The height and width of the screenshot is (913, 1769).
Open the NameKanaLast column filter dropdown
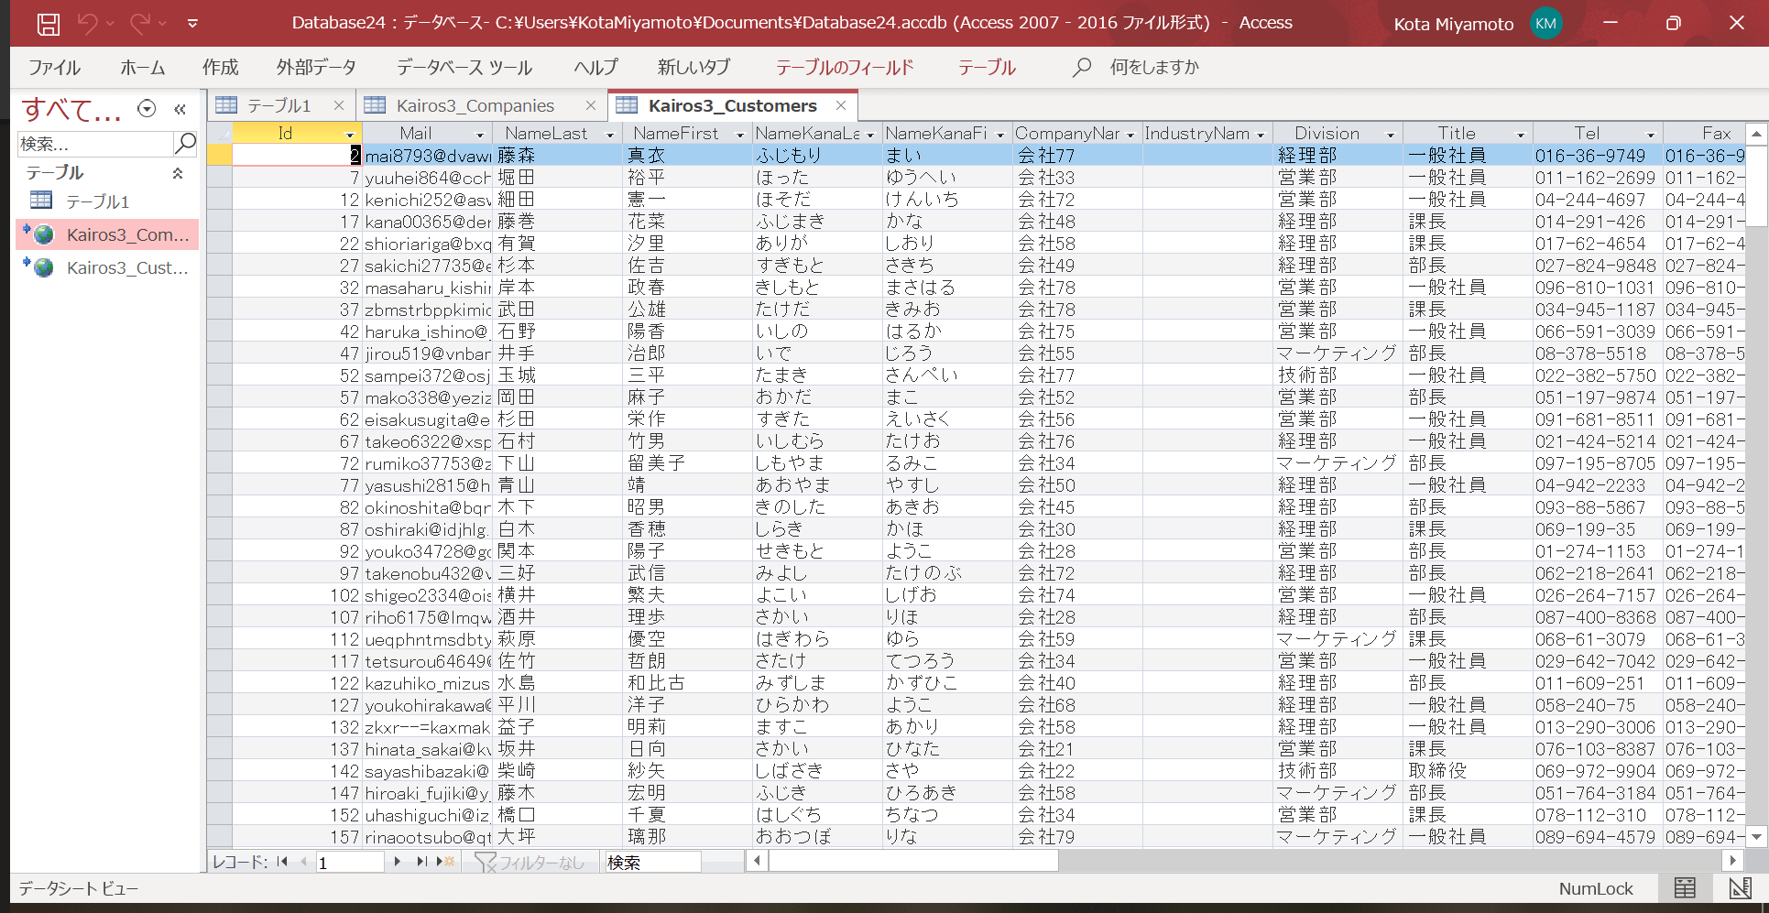tap(870, 135)
